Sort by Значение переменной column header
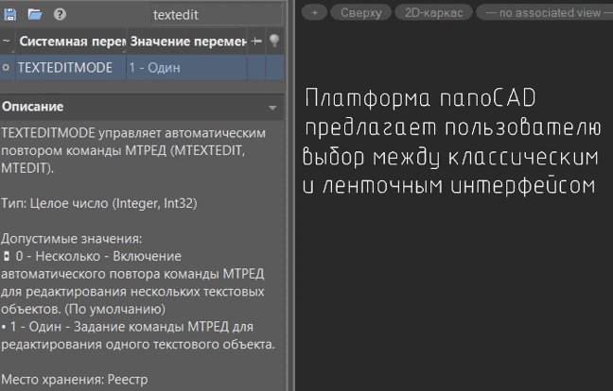This screenshot has width=613, height=391. click(x=187, y=41)
